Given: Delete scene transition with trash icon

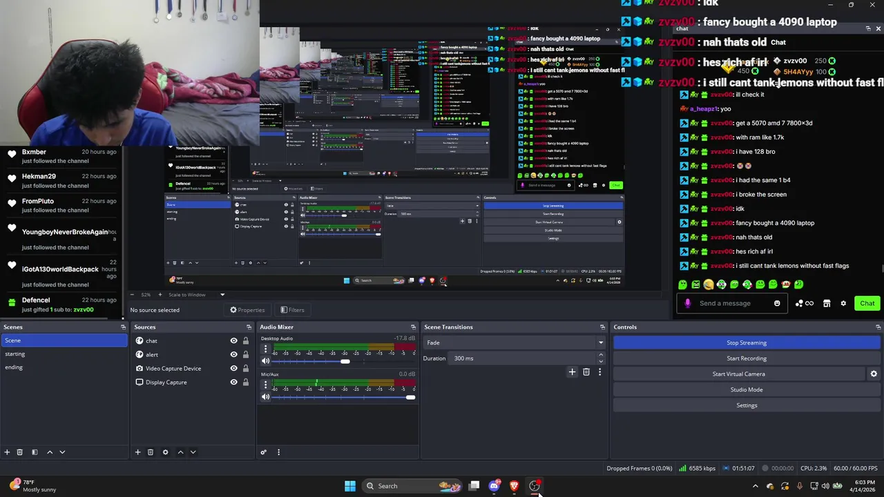Looking at the screenshot, I should pos(586,372).
